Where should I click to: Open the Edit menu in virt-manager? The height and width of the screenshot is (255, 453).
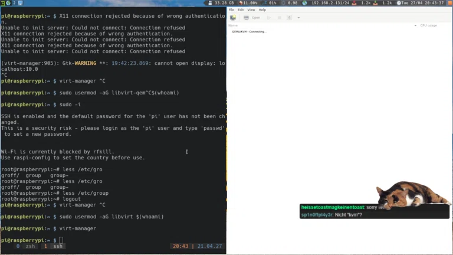pyautogui.click(x=241, y=10)
